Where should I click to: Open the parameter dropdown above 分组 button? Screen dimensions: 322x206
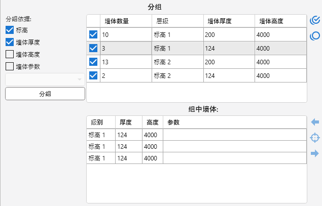tap(45, 80)
